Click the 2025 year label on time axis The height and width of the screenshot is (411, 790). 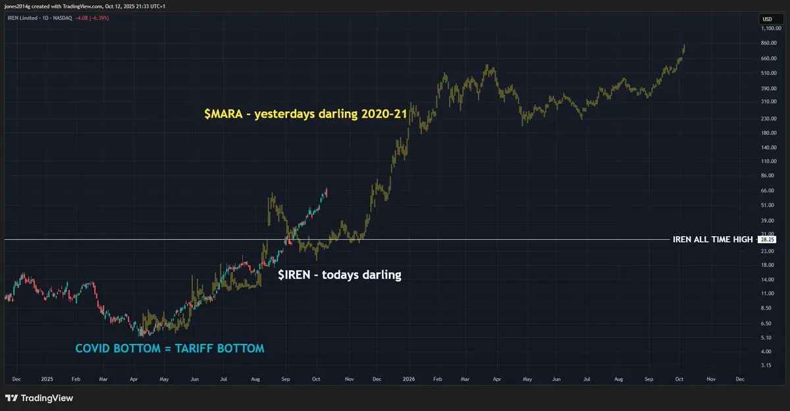[47, 379]
